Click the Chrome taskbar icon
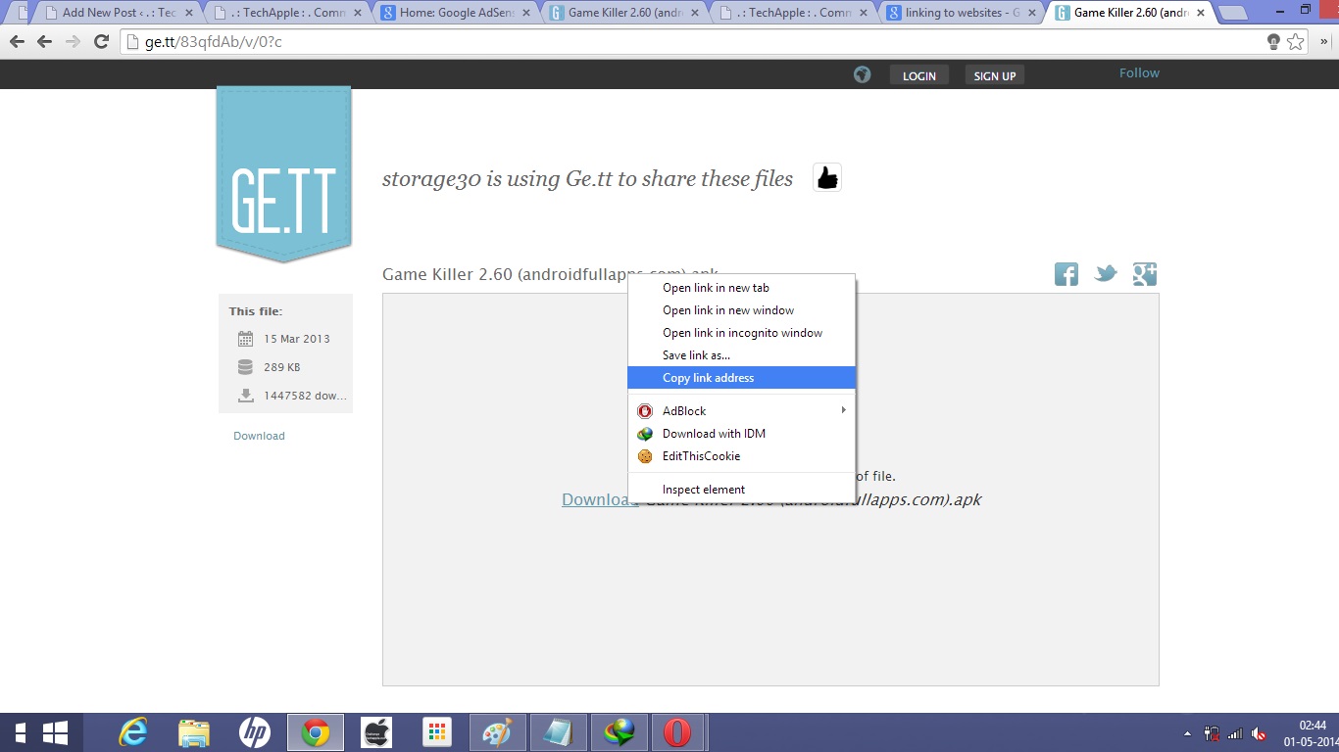This screenshot has width=1339, height=752. click(316, 732)
